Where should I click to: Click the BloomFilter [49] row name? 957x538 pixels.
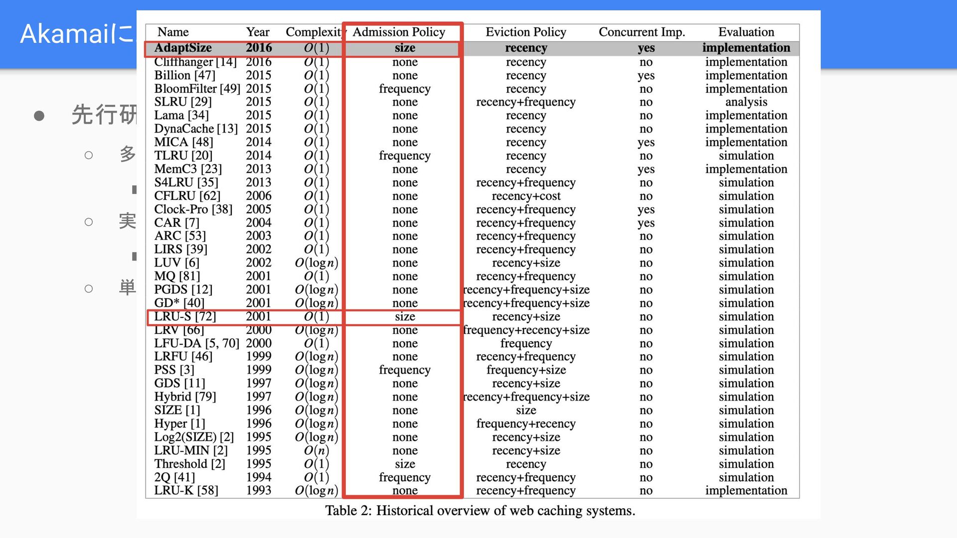197,89
